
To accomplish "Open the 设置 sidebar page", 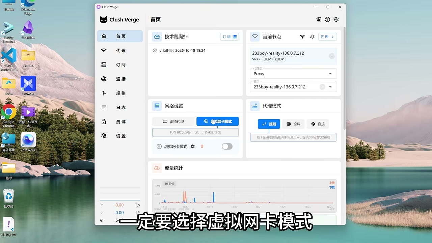I will coord(120,136).
